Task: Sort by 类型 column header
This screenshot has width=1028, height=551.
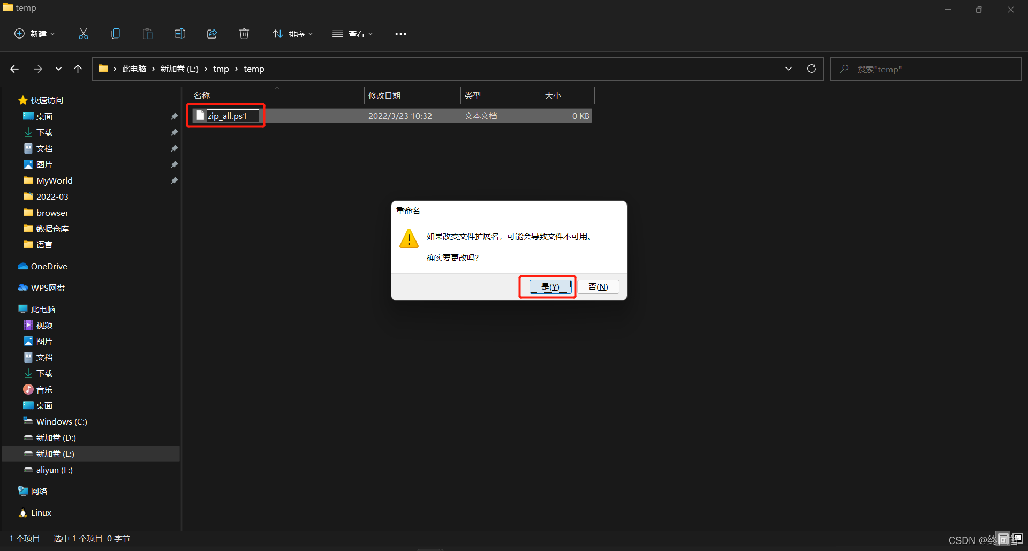Action: coord(473,96)
